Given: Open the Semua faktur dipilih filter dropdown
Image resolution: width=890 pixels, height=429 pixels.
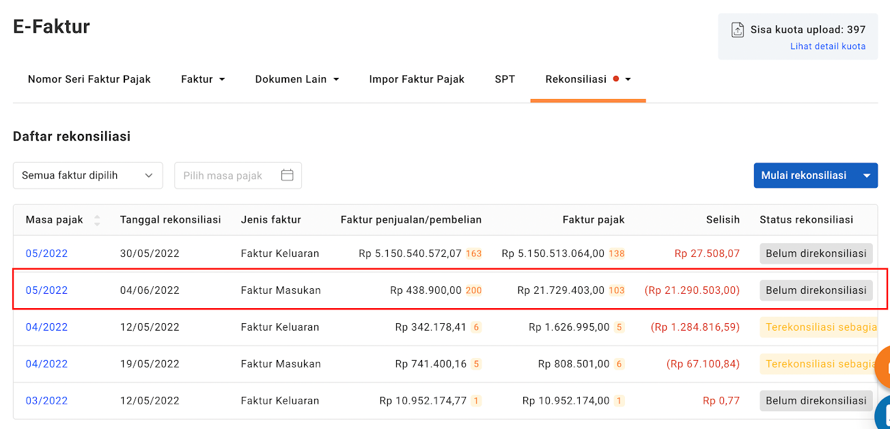Looking at the screenshot, I should pyautogui.click(x=87, y=176).
